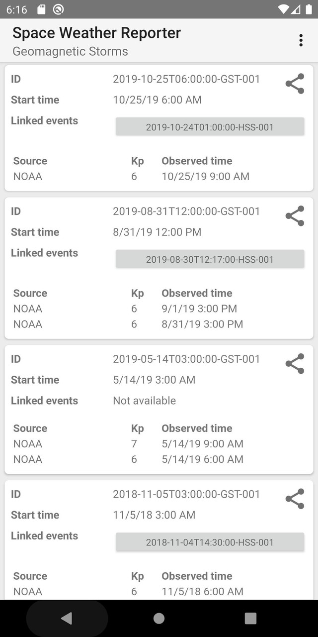318x637 pixels.
Task: Tap the Space Weather Reporter title
Action: click(97, 33)
